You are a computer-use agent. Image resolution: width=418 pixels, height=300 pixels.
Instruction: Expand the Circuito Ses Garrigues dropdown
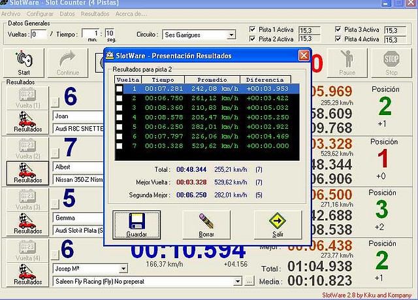[x=231, y=35]
